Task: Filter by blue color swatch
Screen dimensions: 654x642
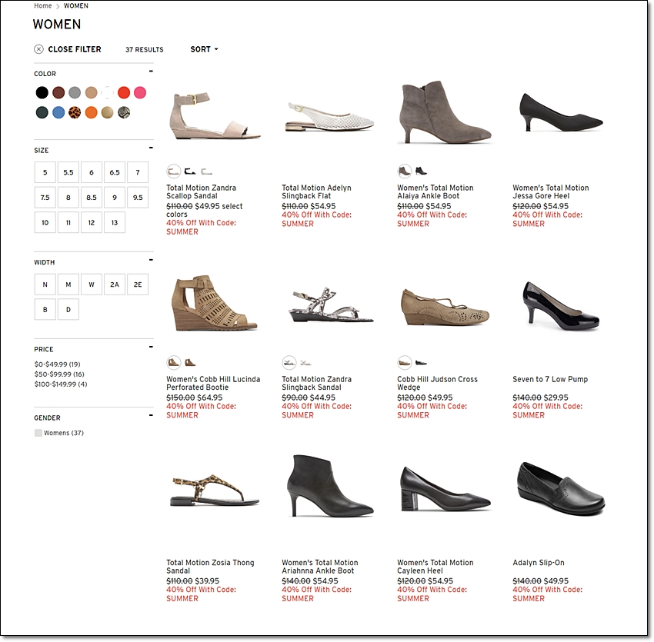Action: [x=58, y=112]
